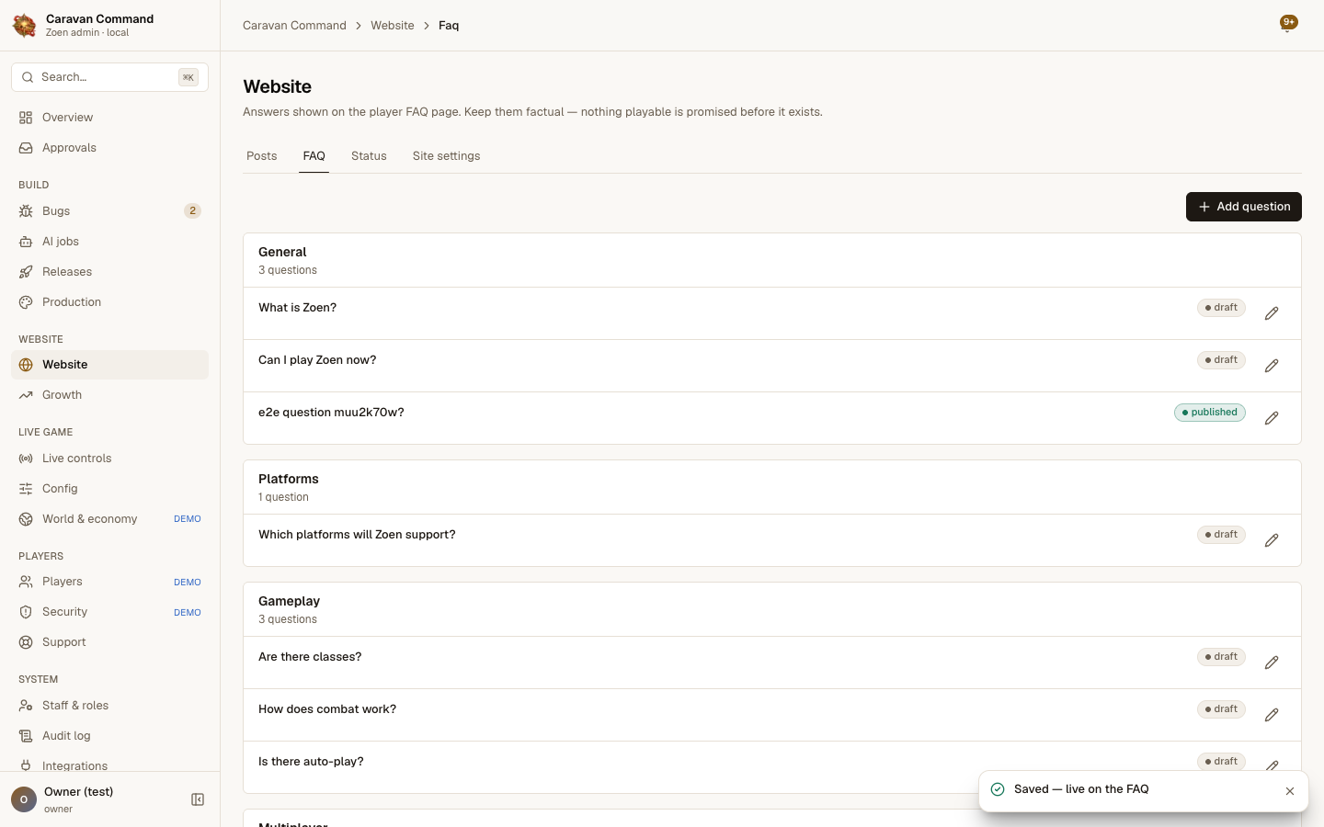Image resolution: width=1324 pixels, height=827 pixels.
Task: Edit the 'What is Zoen?' question
Action: [1272, 313]
